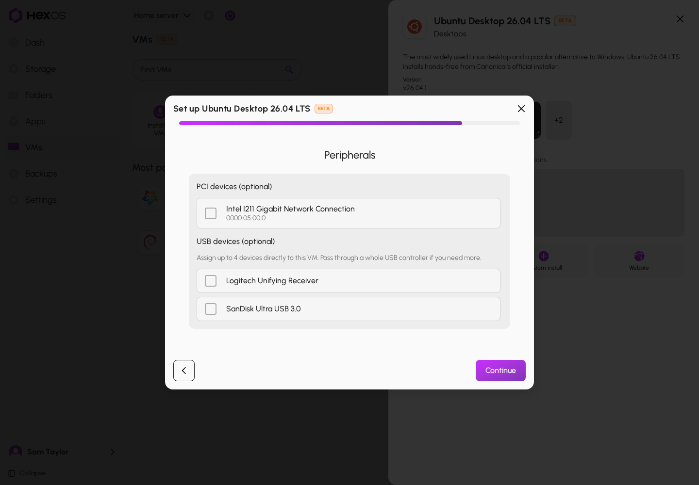Close the Ubuntu Desktop details panel
699x485 pixels.
(x=680, y=19)
